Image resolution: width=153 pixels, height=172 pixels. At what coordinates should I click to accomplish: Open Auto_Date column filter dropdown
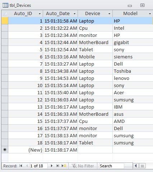click(x=74, y=14)
